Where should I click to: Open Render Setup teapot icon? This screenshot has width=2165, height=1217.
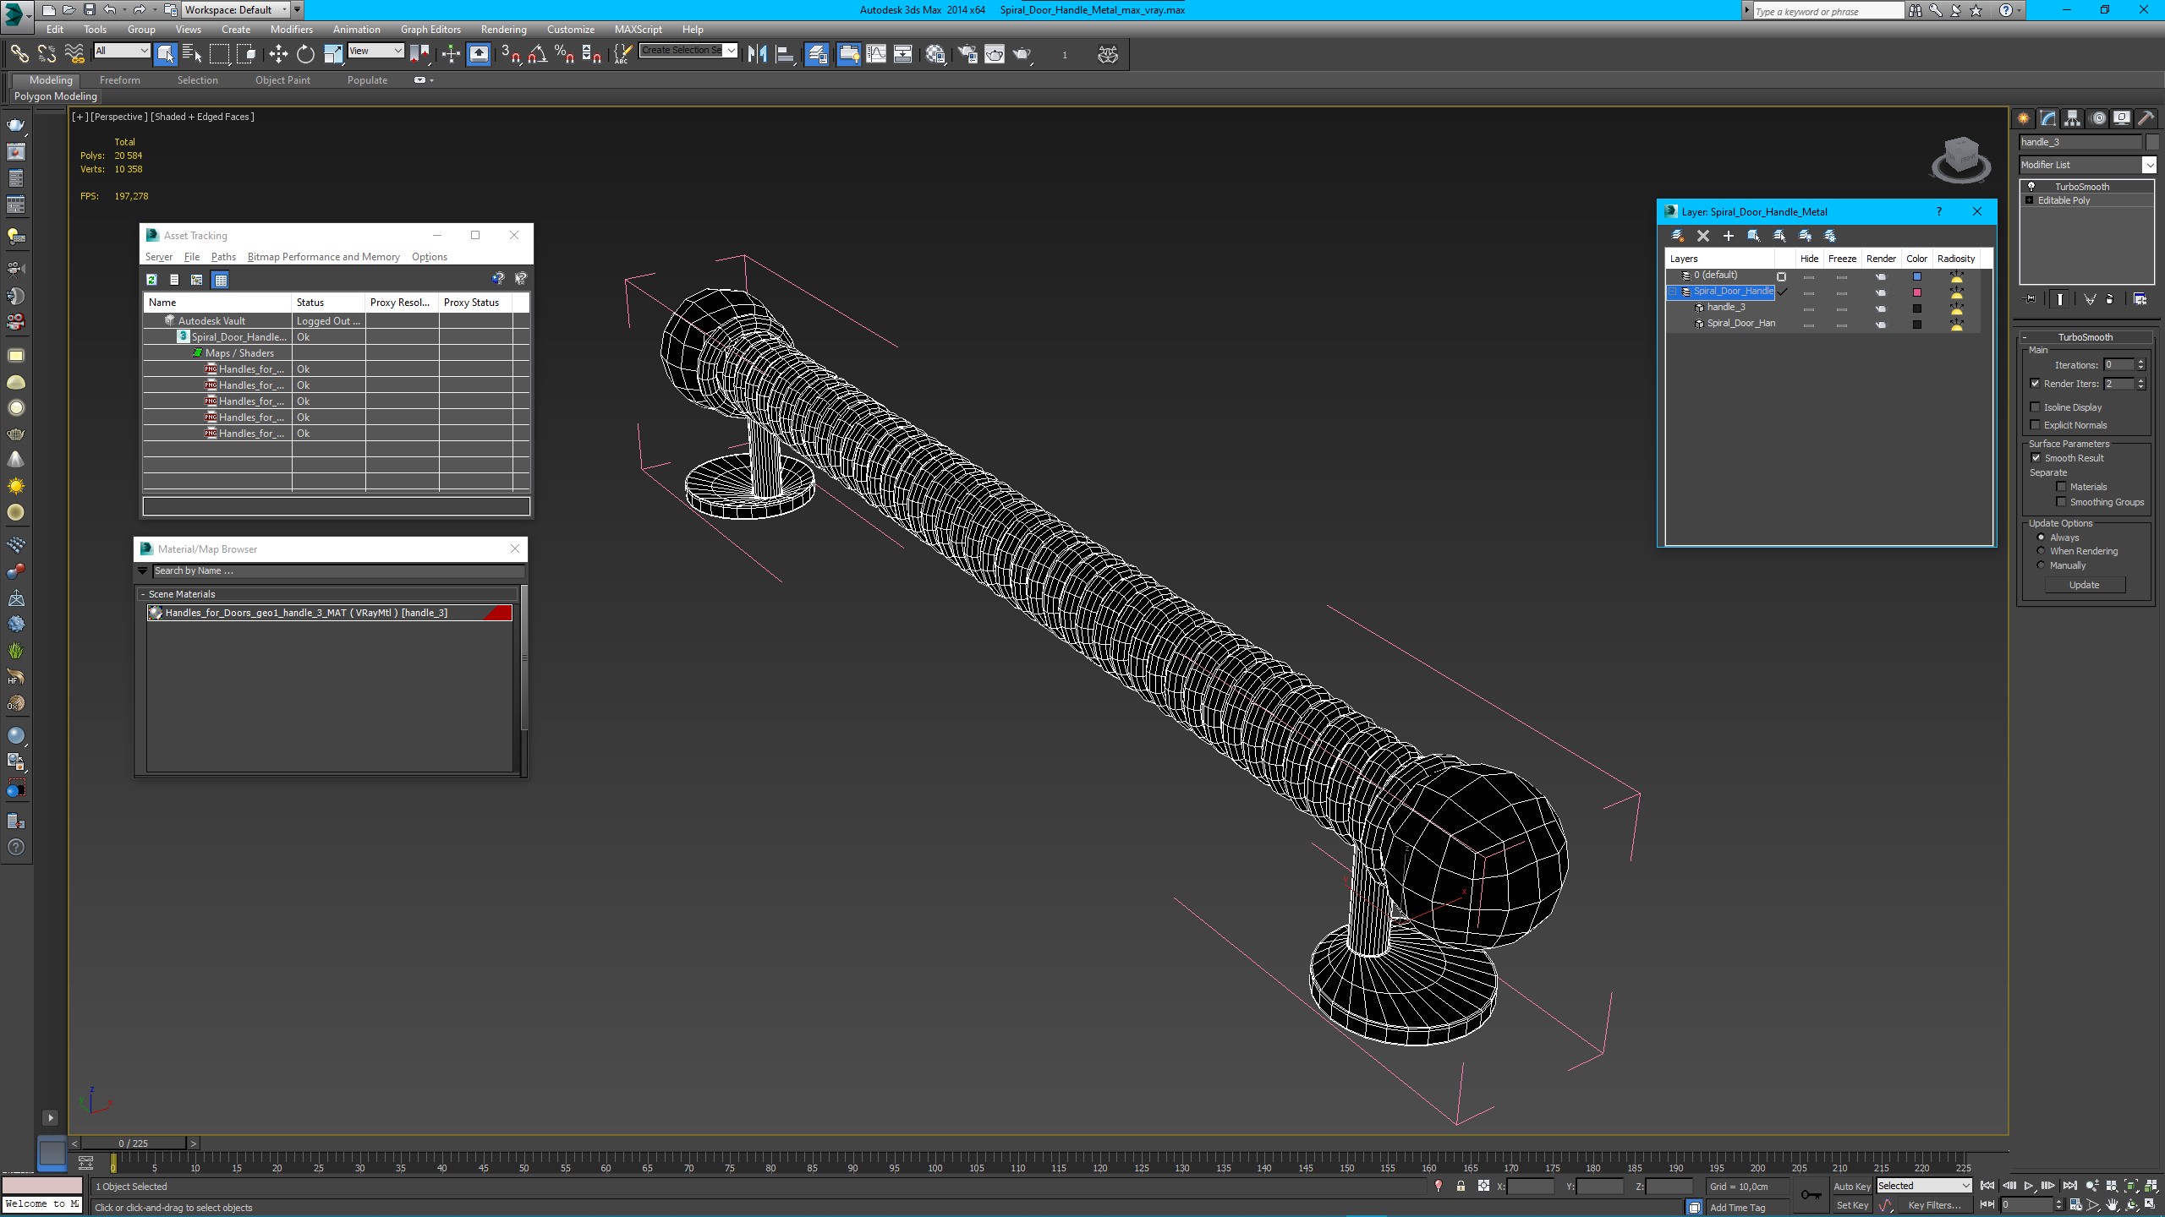967,54
